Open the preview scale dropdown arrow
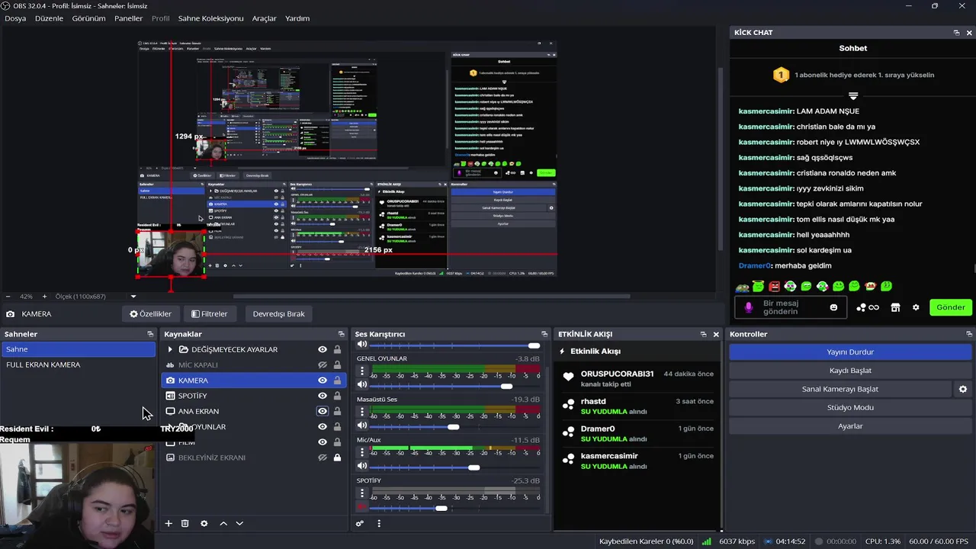976x549 pixels. coord(133,296)
